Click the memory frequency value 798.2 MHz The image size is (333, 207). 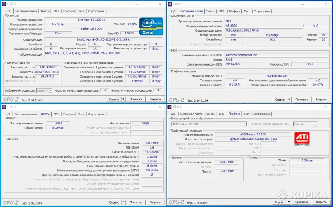click(x=152, y=143)
